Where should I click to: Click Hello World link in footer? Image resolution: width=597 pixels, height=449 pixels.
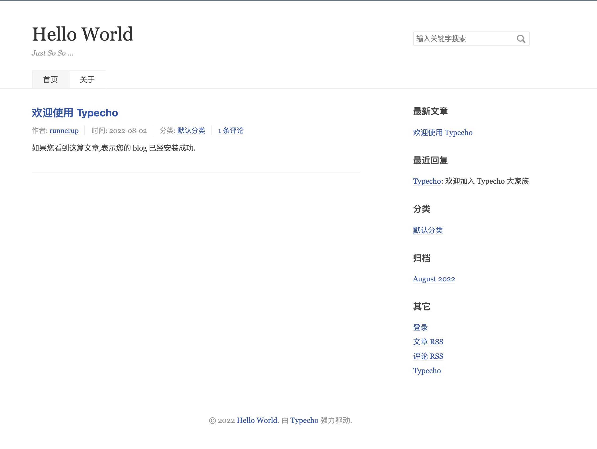257,420
